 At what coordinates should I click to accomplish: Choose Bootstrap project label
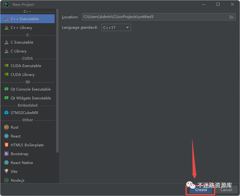coord(20,154)
